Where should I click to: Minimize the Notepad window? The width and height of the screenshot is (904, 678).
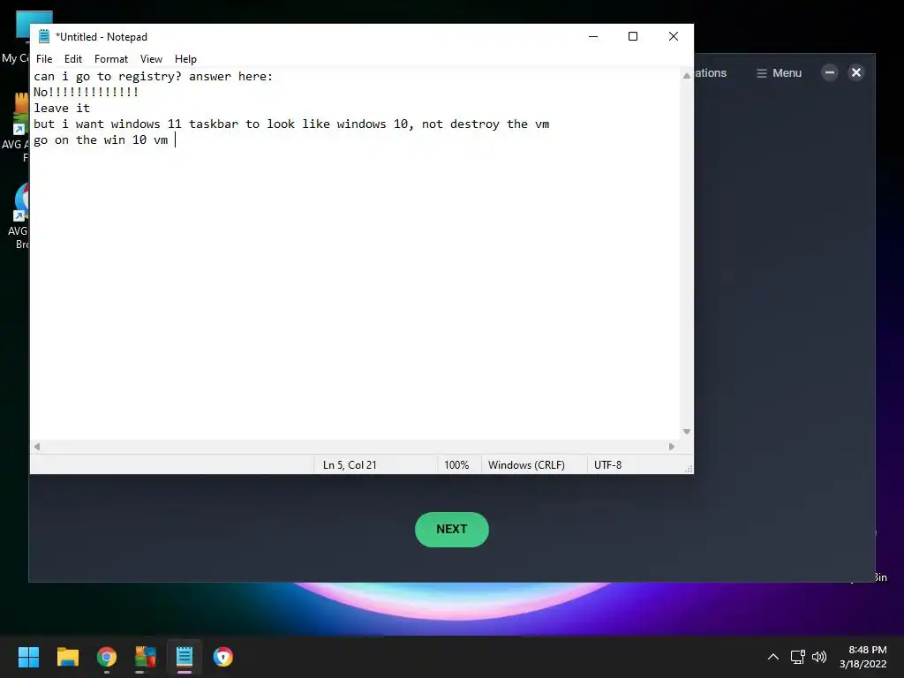(x=592, y=36)
